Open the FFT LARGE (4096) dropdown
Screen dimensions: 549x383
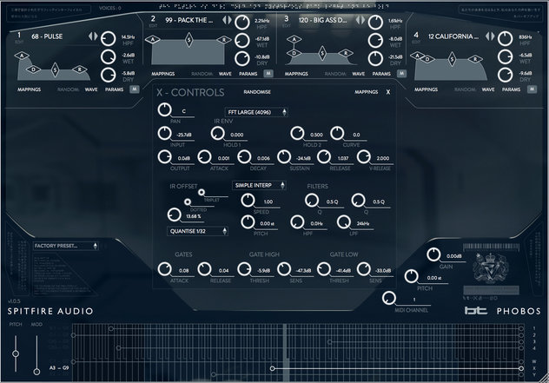tap(256, 112)
